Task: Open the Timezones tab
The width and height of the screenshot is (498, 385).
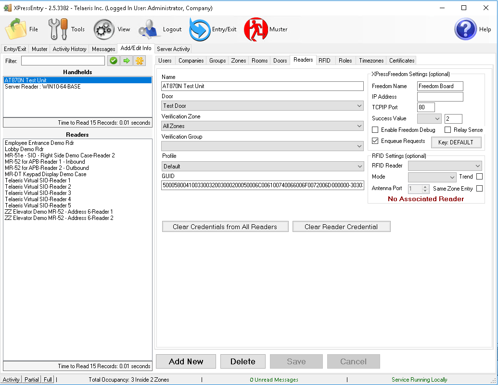Action: pyautogui.click(x=371, y=61)
